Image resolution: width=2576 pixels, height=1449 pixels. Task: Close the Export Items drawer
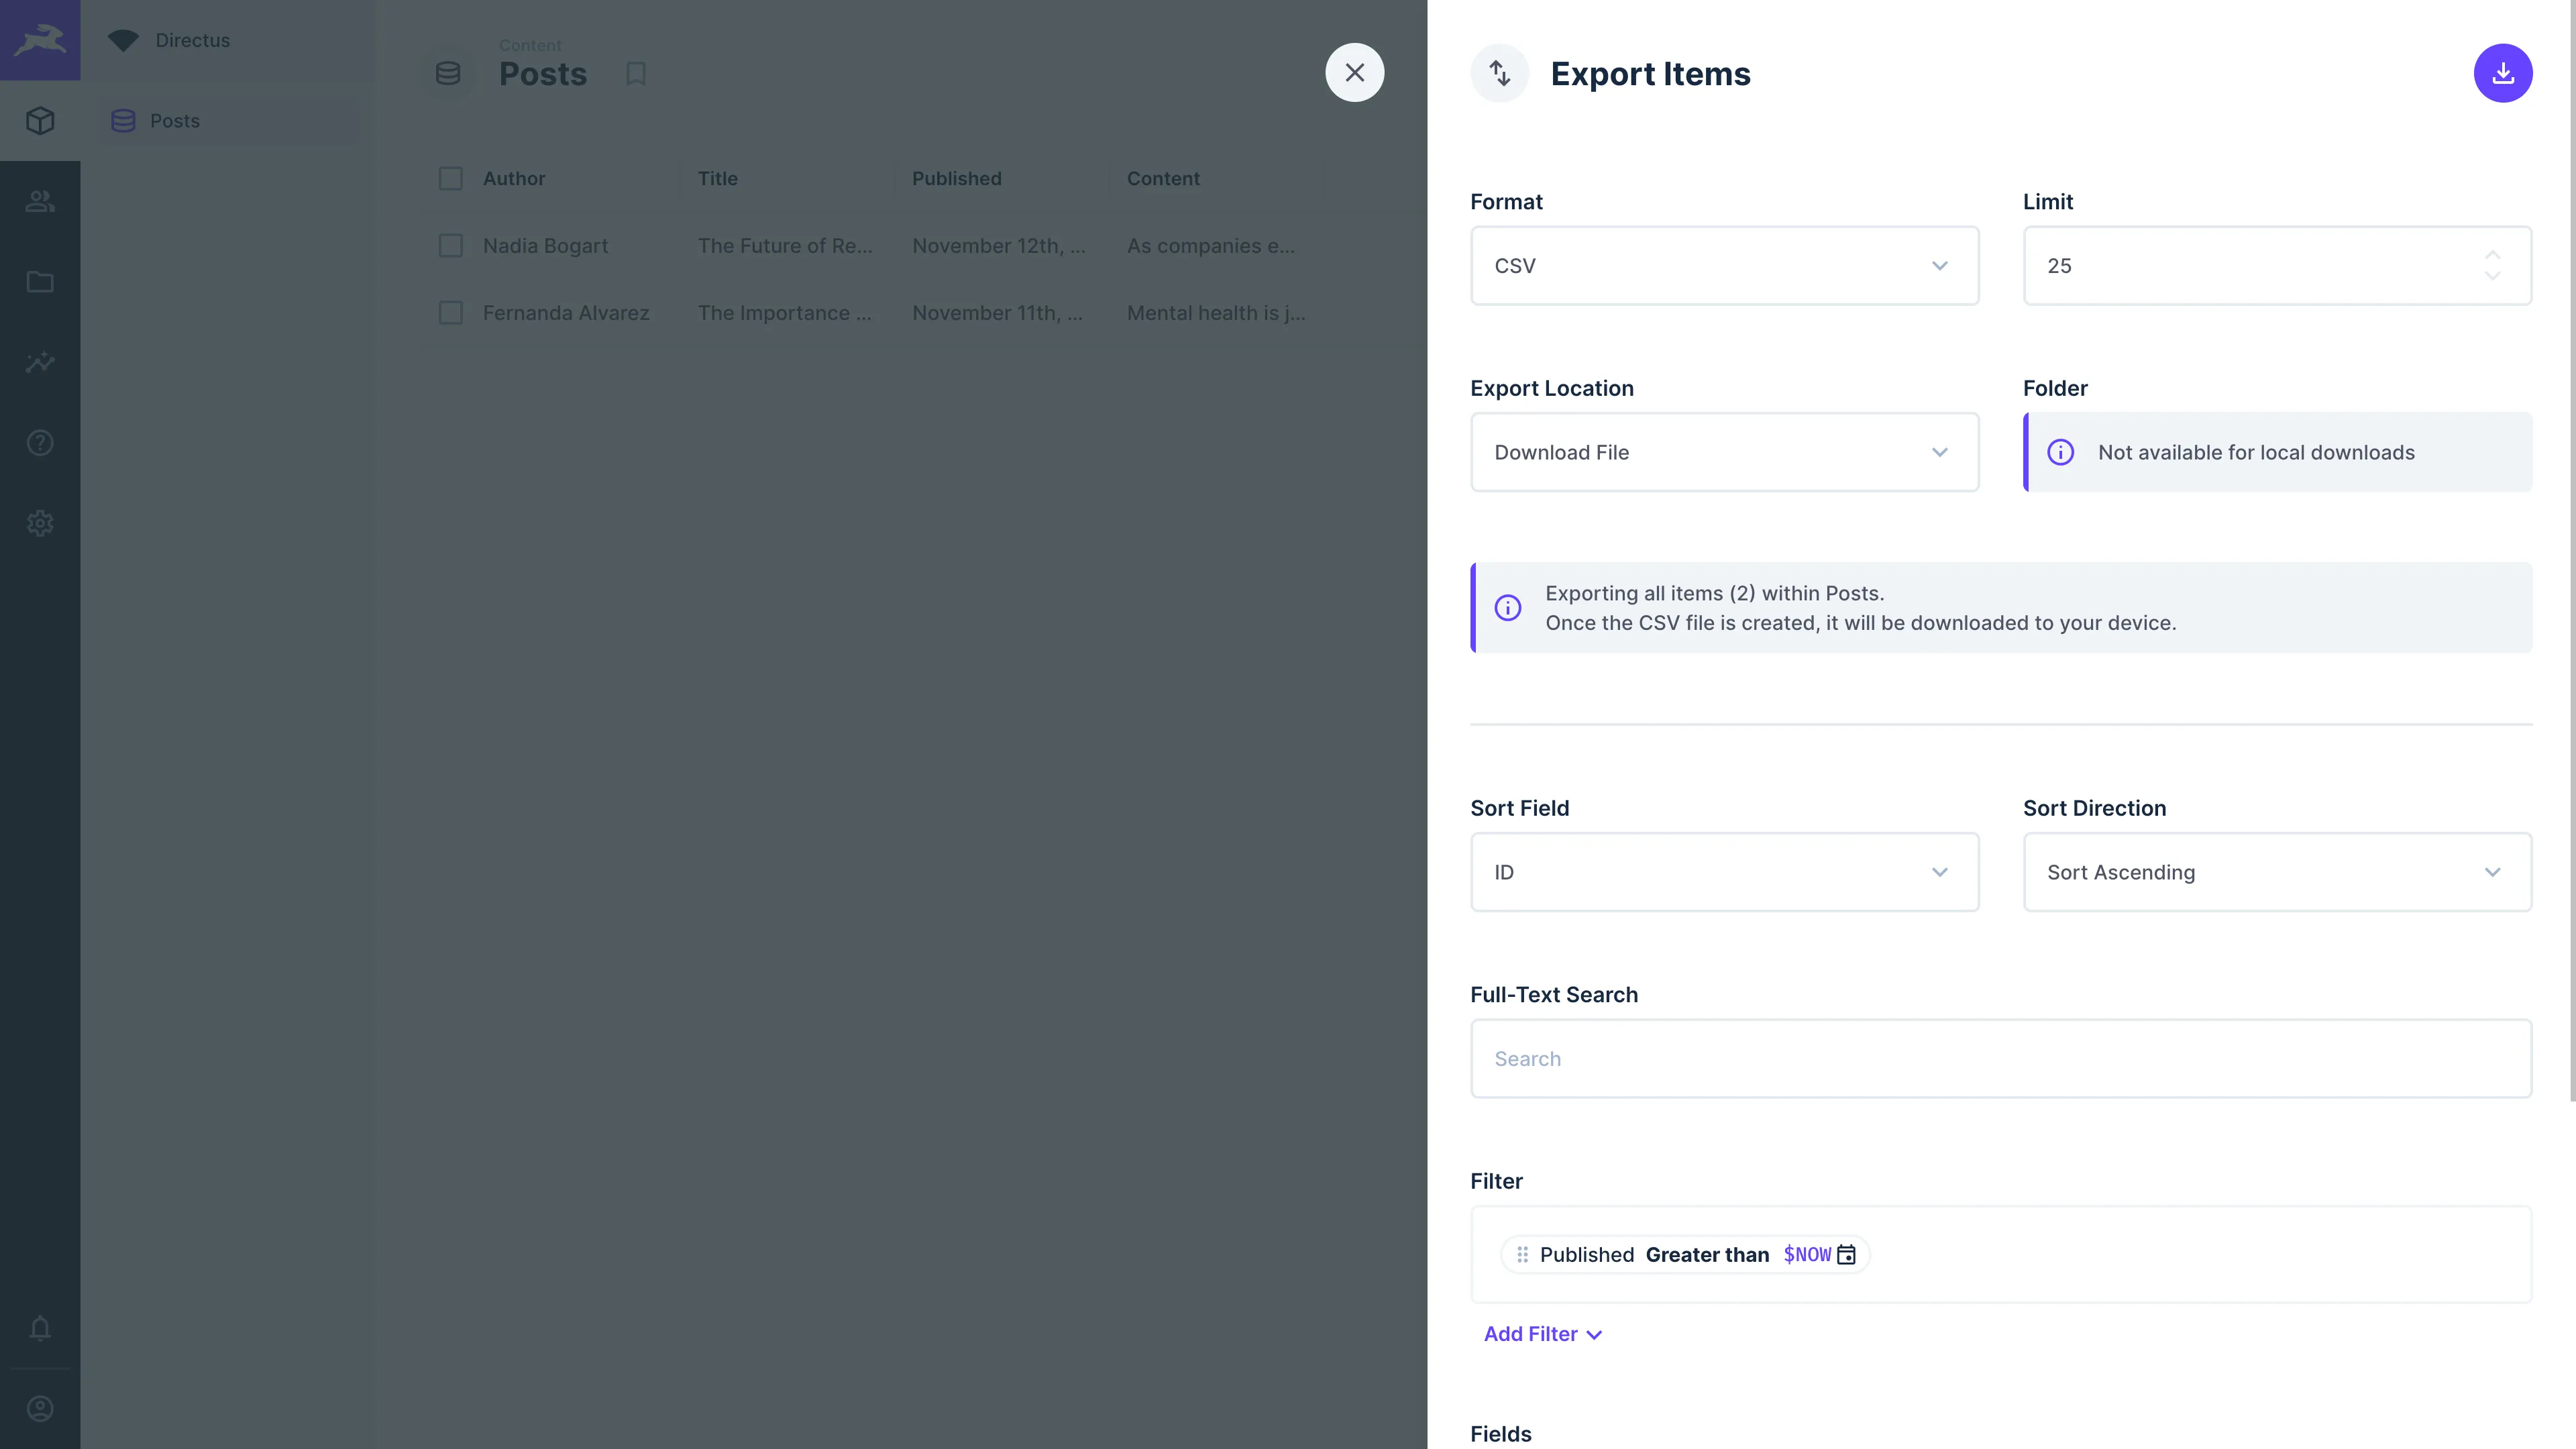click(x=1354, y=73)
